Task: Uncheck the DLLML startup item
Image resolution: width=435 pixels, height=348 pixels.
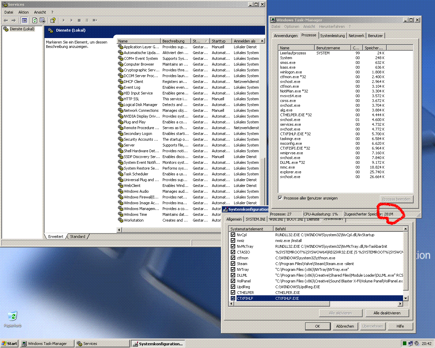Action: 233,275
